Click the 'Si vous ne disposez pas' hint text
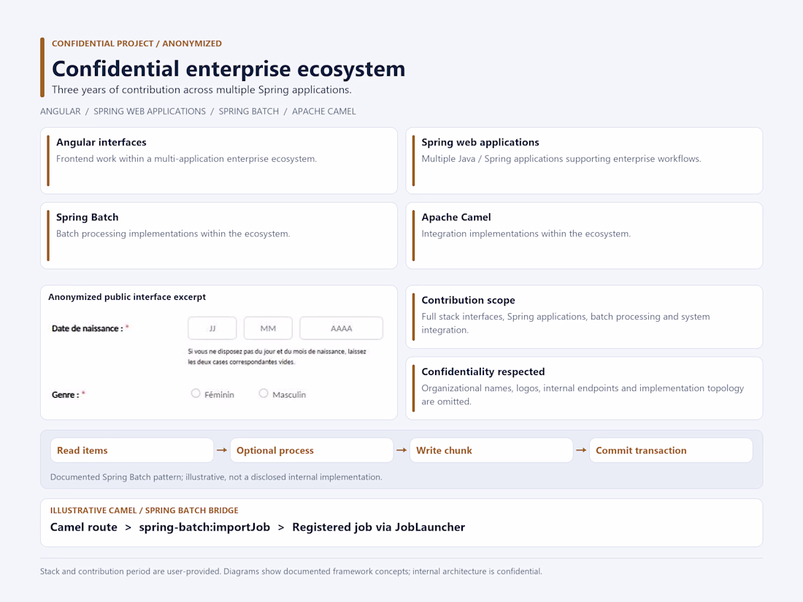 277,357
